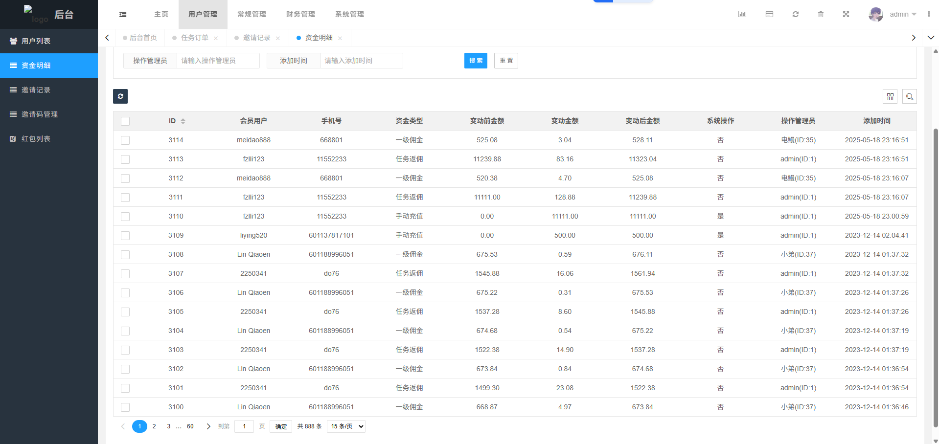Select all rows via header checkbox
Viewport: 939px width, 444px height.
pyautogui.click(x=125, y=121)
